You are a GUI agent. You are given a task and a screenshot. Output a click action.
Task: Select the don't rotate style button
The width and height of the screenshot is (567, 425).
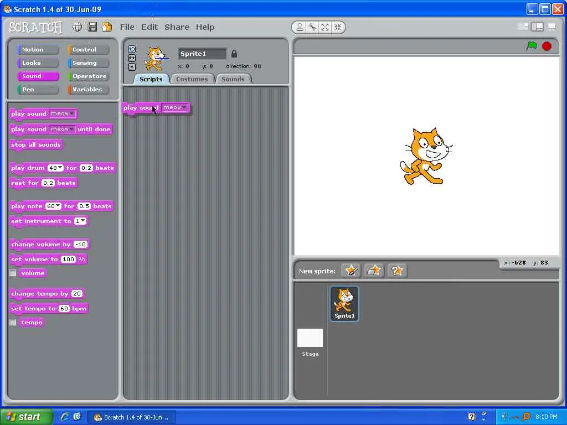(132, 66)
